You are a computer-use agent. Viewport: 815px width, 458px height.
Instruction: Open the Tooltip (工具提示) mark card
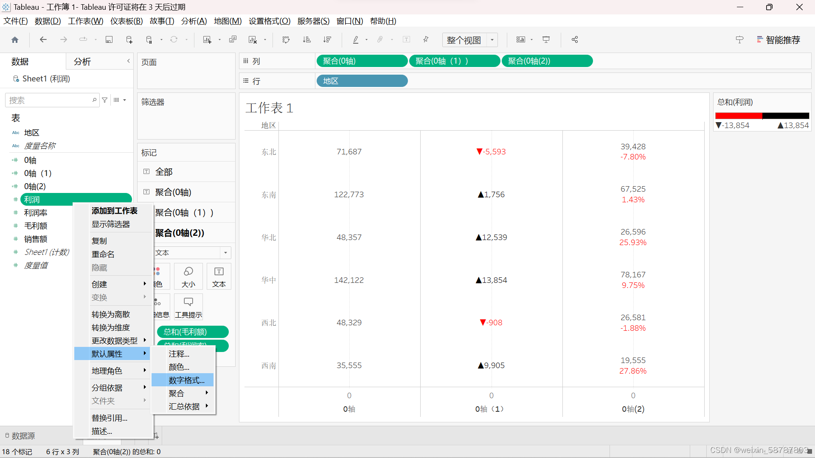(188, 307)
